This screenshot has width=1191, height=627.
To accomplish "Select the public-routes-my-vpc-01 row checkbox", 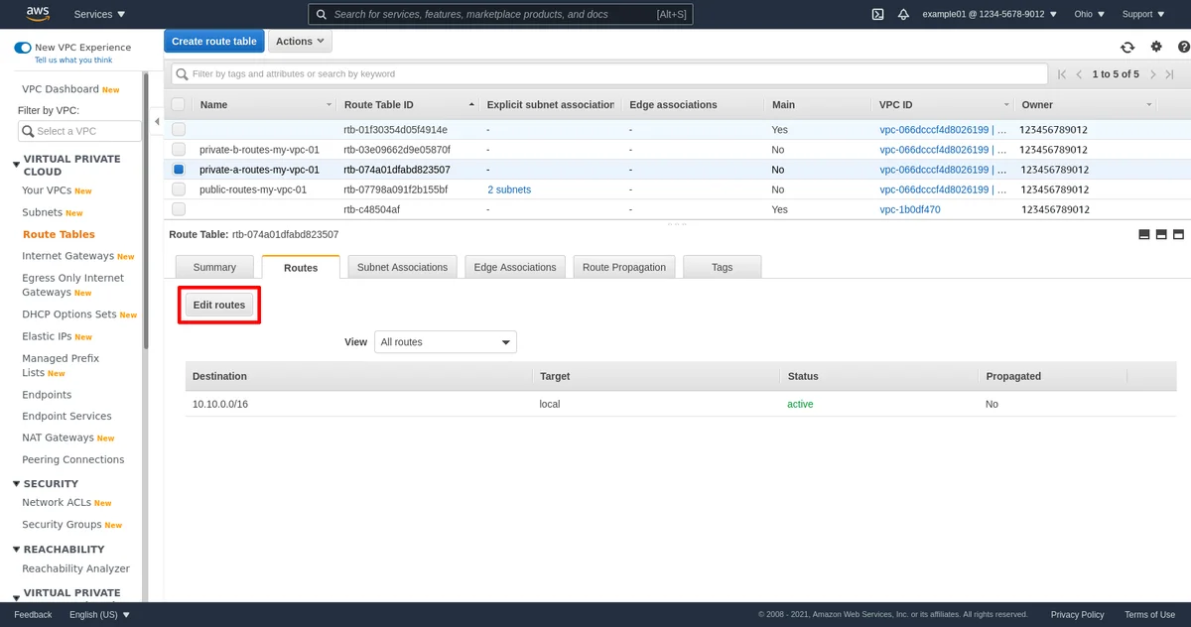I will click(179, 189).
